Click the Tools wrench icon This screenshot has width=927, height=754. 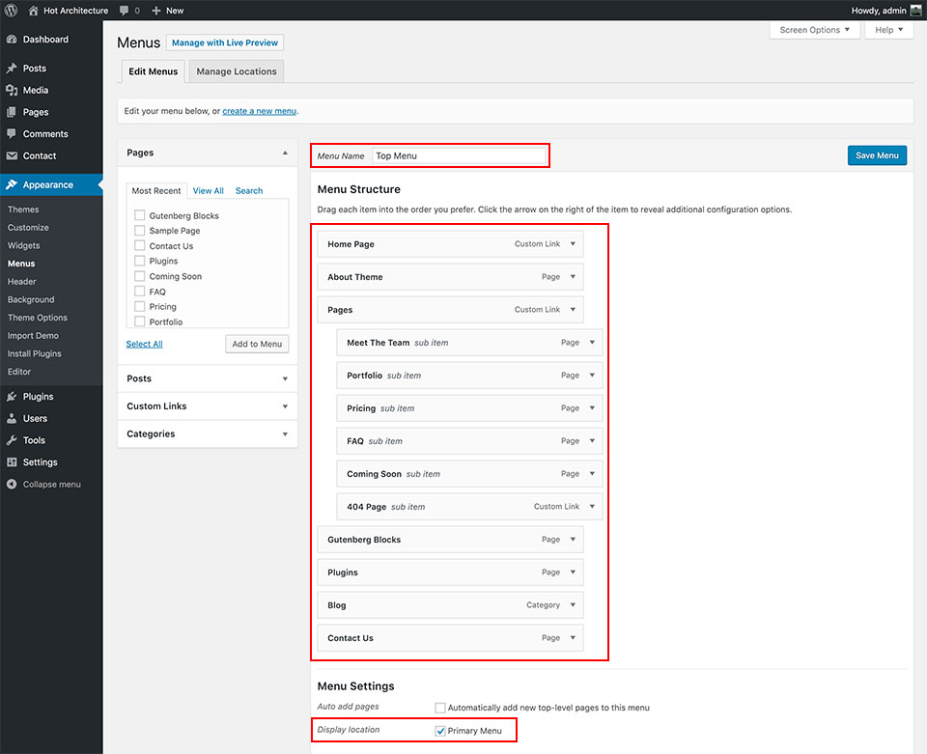[12, 440]
